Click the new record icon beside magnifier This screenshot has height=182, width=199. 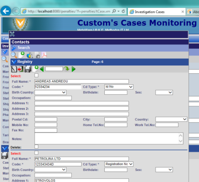point(21,55)
